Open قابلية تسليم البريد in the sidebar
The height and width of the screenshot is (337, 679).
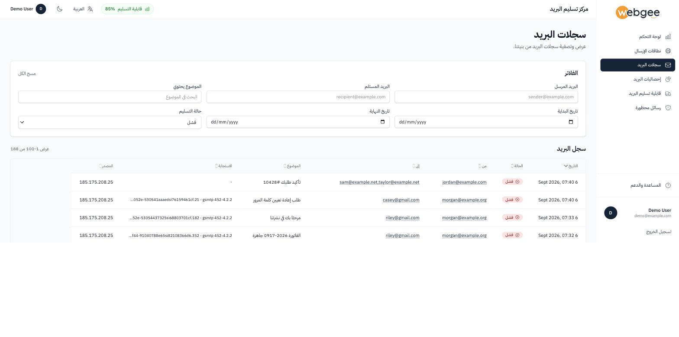point(637,94)
